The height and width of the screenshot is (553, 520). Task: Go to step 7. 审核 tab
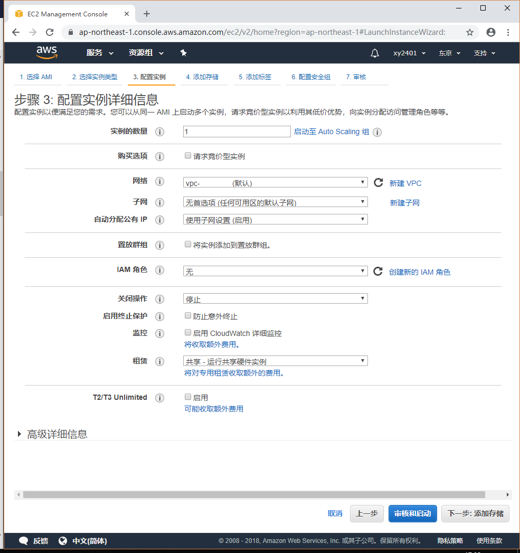(x=356, y=77)
